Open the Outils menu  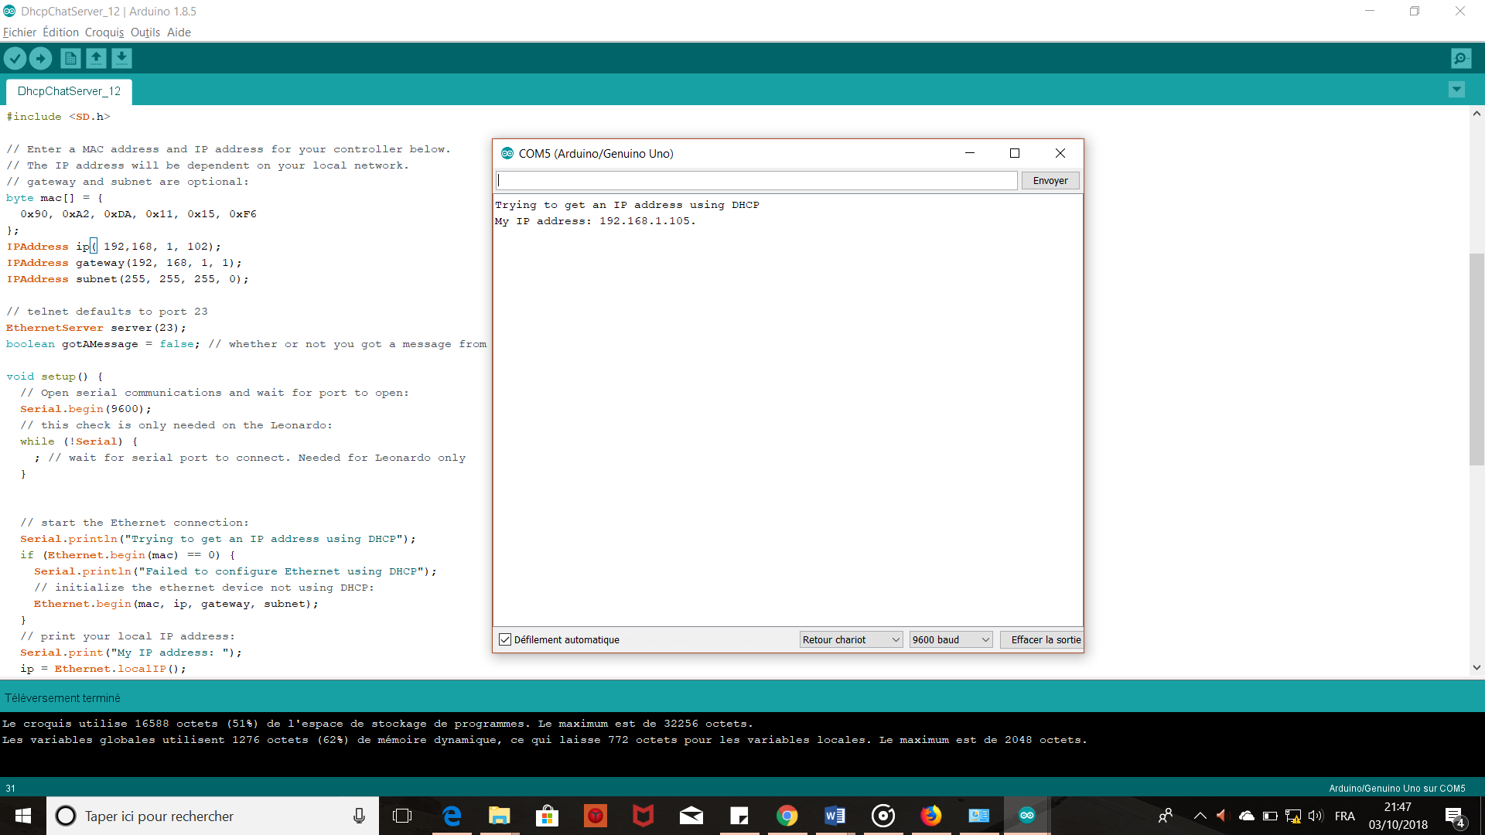pos(145,32)
